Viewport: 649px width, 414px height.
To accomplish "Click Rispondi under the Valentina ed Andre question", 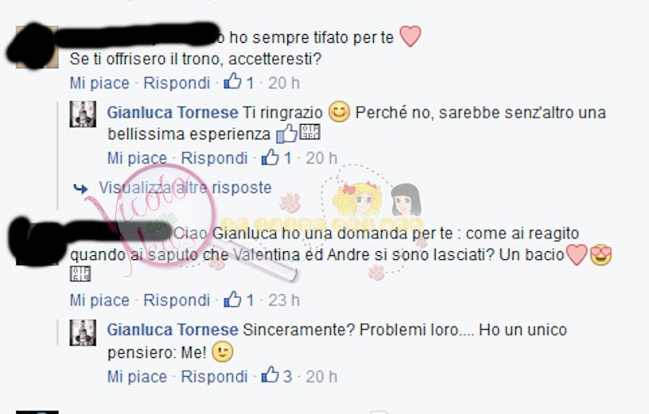I will point(177,300).
